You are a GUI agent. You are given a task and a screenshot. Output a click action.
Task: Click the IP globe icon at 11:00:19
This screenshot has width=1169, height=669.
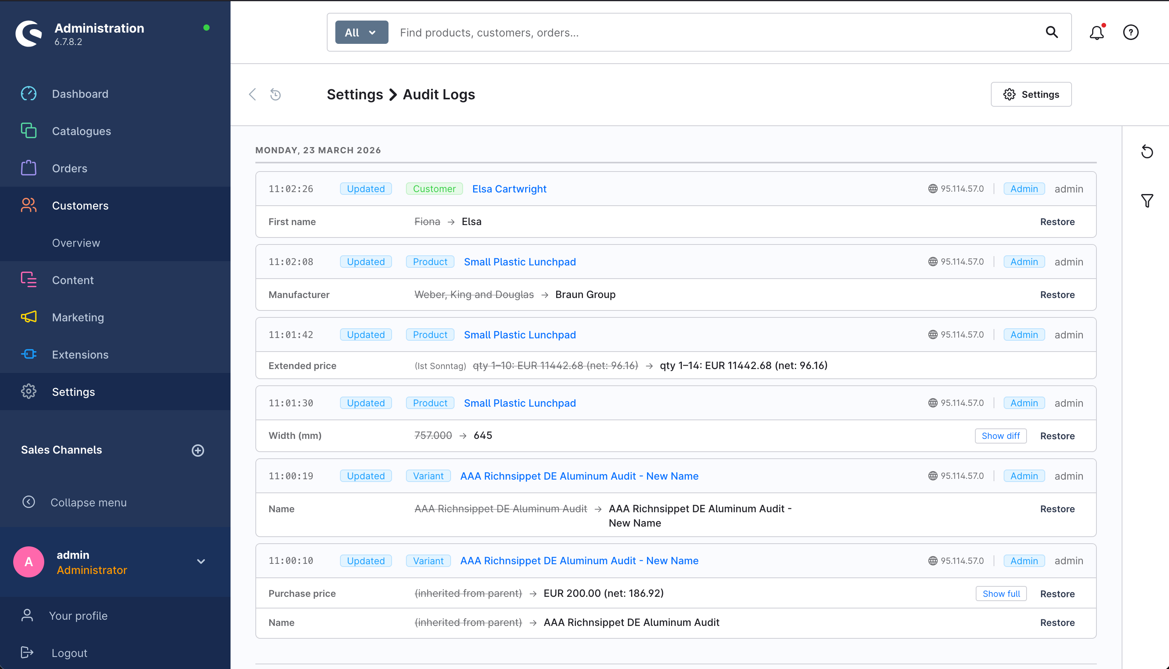[x=932, y=476]
